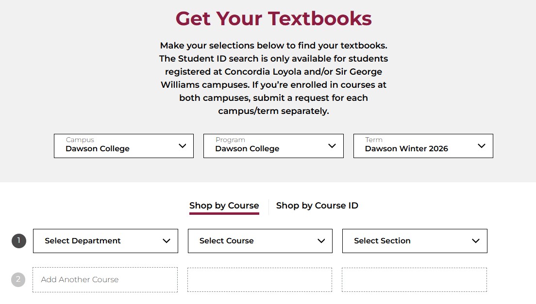Switch to the Shop by Course tab

pyautogui.click(x=224, y=206)
